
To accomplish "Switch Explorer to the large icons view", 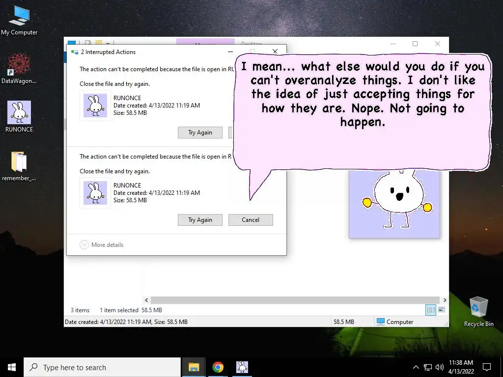I will pos(442,310).
